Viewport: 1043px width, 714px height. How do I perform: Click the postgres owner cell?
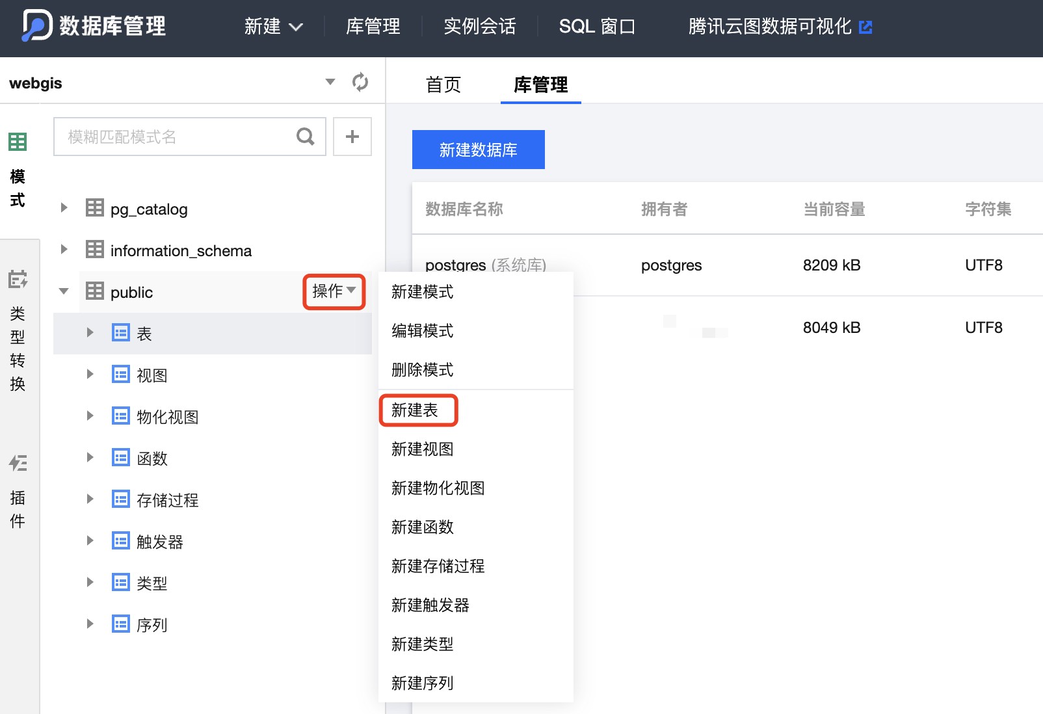click(672, 265)
